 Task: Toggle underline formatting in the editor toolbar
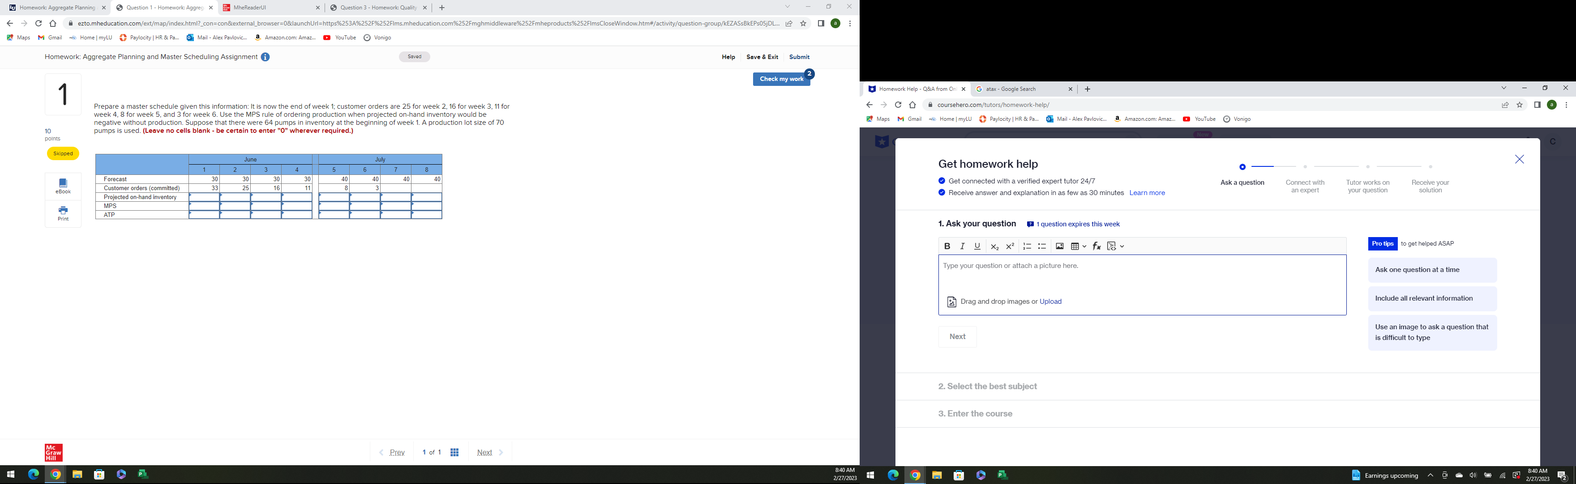(978, 246)
